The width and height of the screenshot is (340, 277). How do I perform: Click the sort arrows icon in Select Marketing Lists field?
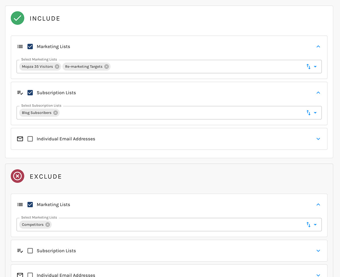tap(308, 66)
